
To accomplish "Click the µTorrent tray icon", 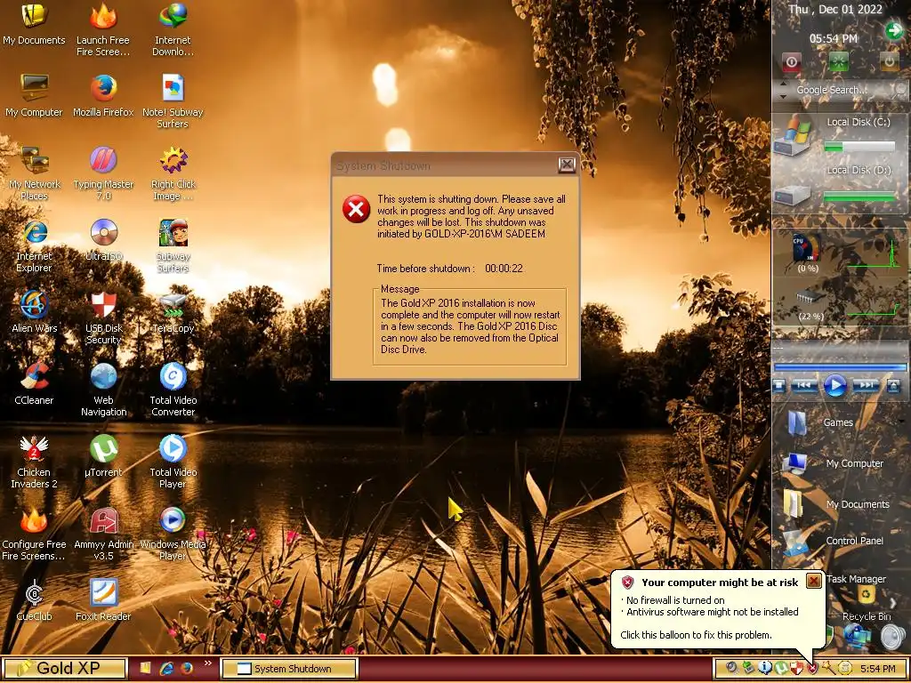I will [x=781, y=669].
